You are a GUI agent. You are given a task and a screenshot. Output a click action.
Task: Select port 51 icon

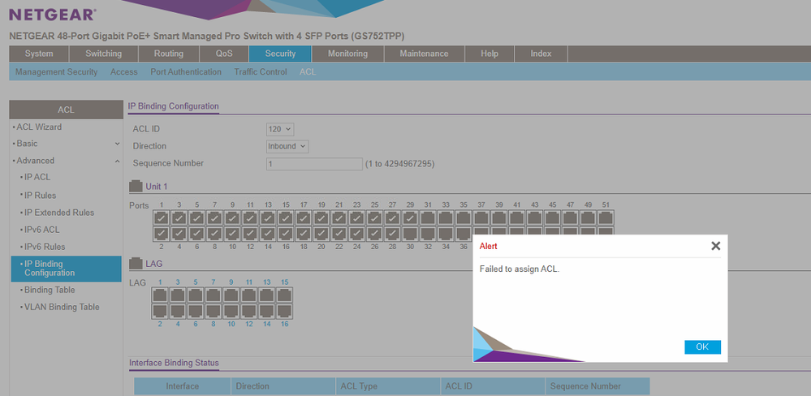tap(606, 217)
